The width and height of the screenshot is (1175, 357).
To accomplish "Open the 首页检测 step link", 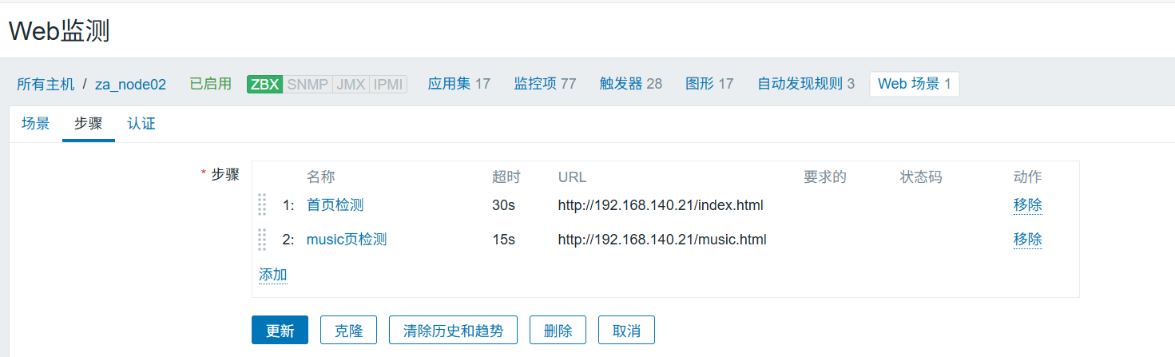I will pyautogui.click(x=335, y=205).
